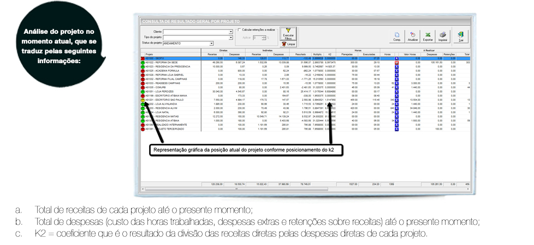The width and height of the screenshot is (534, 245).
Task: Open the Tipo do projeto dropdown
Action: 231,38
